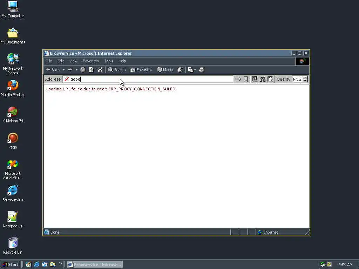Open the Favorites toolbar button
This screenshot has height=269, width=359.
click(x=141, y=70)
